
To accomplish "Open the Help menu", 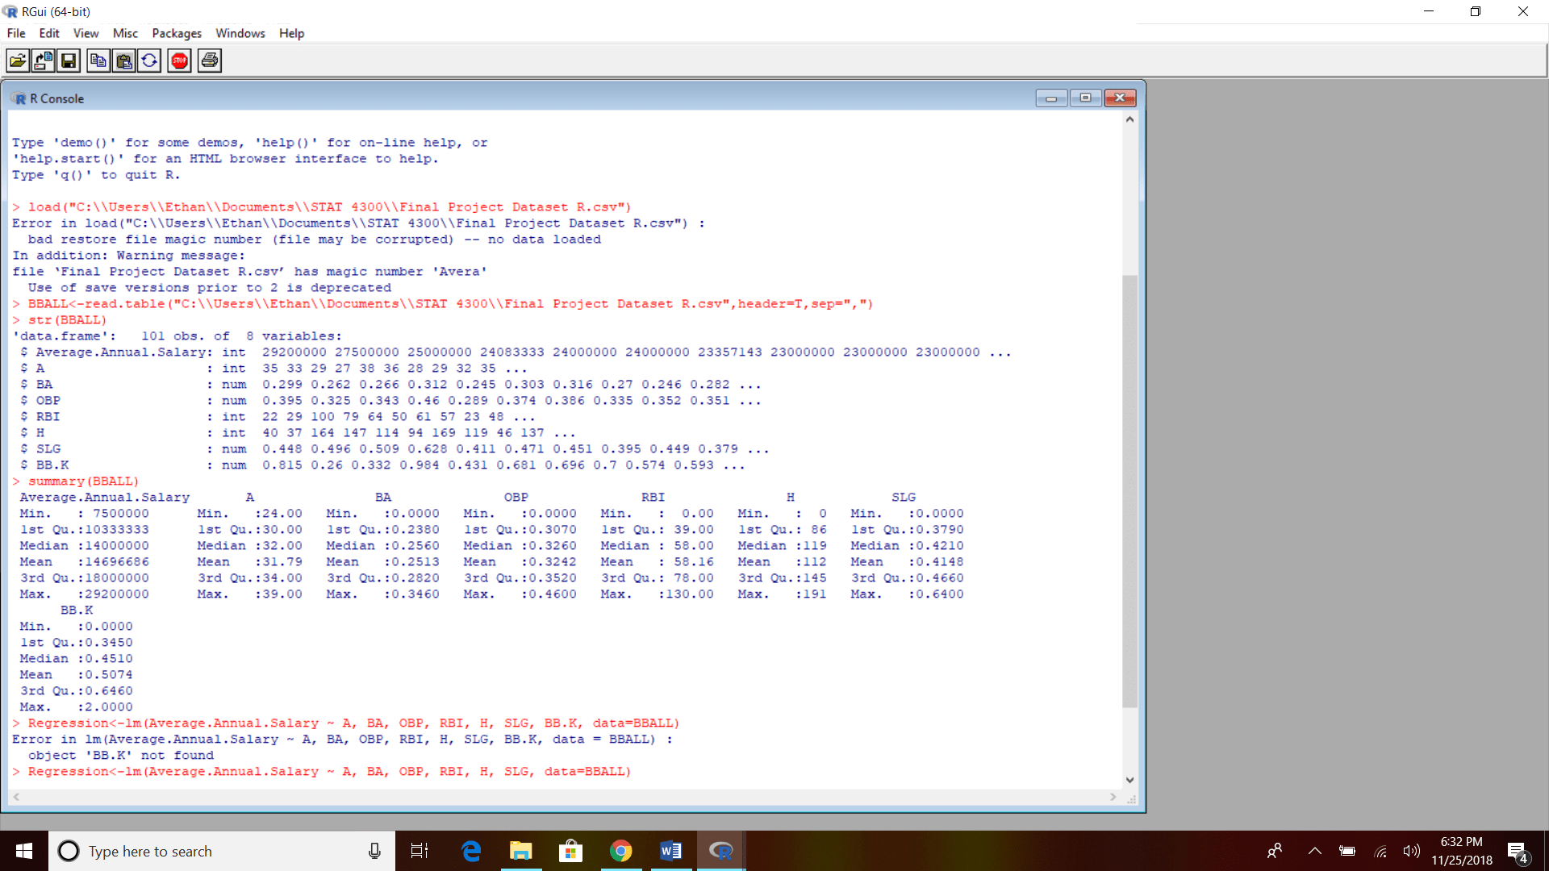I will (x=291, y=33).
